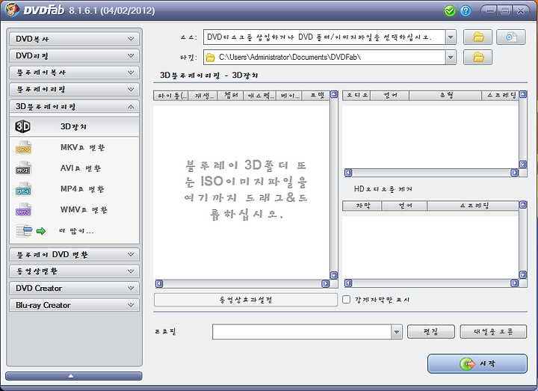This screenshot has width=538, height=391.
Task: Click the chapter (챕터) column header
Action: (x=231, y=96)
